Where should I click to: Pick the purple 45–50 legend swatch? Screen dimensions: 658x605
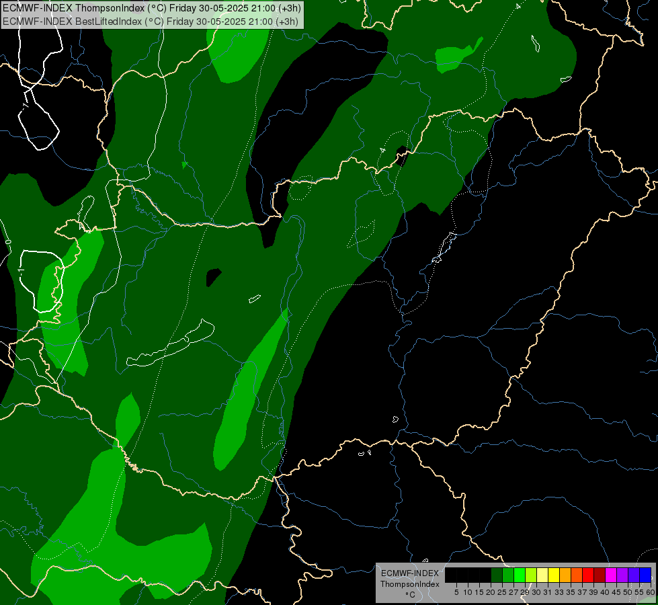click(x=623, y=575)
